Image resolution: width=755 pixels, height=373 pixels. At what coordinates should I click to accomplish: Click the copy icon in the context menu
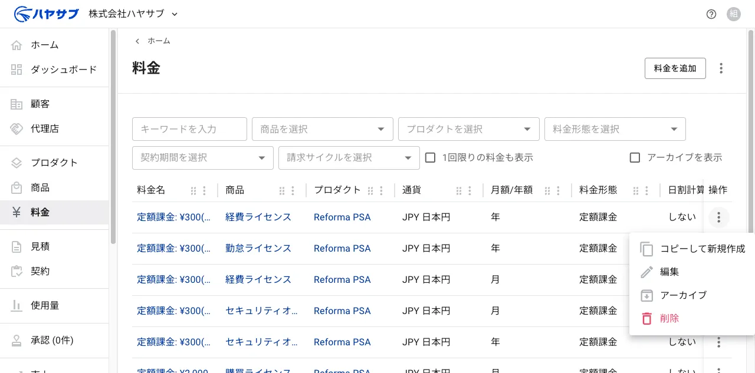(647, 249)
